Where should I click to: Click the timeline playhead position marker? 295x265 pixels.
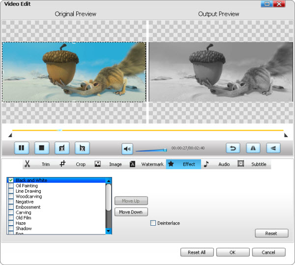pos(59,130)
